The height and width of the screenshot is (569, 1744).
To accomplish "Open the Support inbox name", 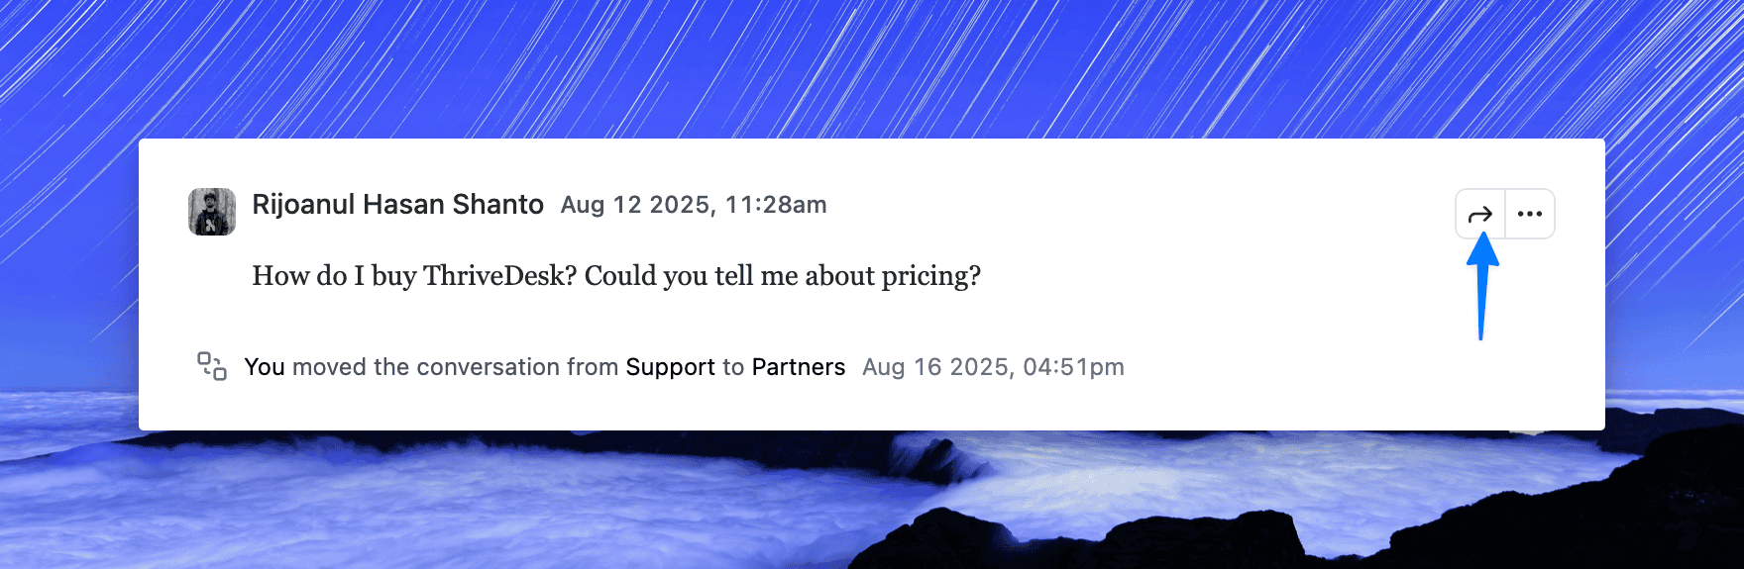I will point(671,367).
